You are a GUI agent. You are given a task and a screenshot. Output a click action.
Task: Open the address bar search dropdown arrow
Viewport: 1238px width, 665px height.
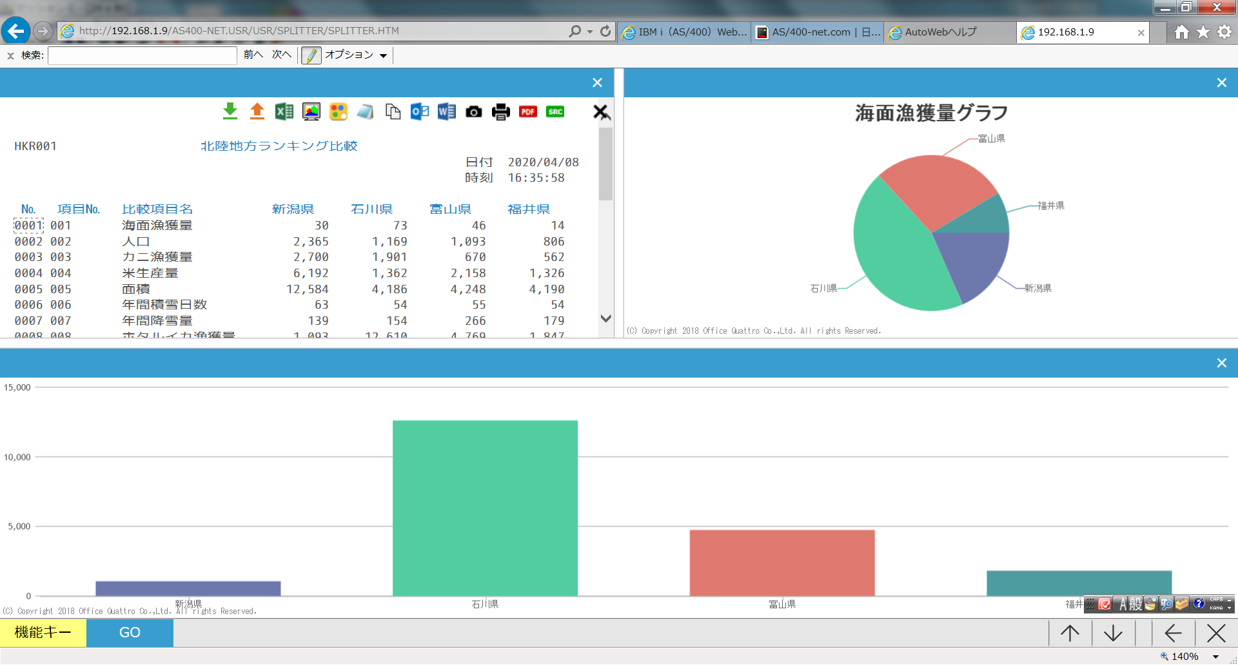click(x=590, y=32)
